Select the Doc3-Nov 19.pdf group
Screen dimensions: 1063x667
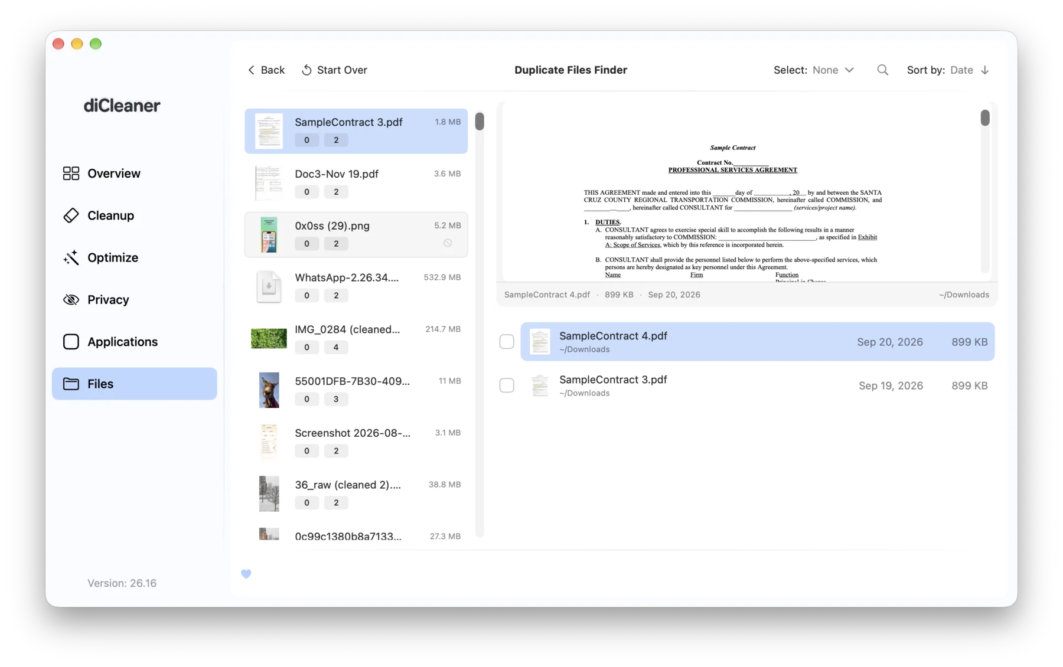pyautogui.click(x=356, y=183)
